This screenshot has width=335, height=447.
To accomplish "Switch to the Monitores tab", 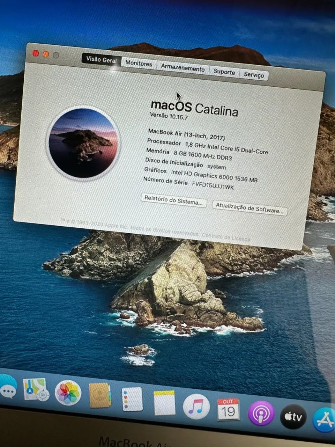I will coord(139,64).
